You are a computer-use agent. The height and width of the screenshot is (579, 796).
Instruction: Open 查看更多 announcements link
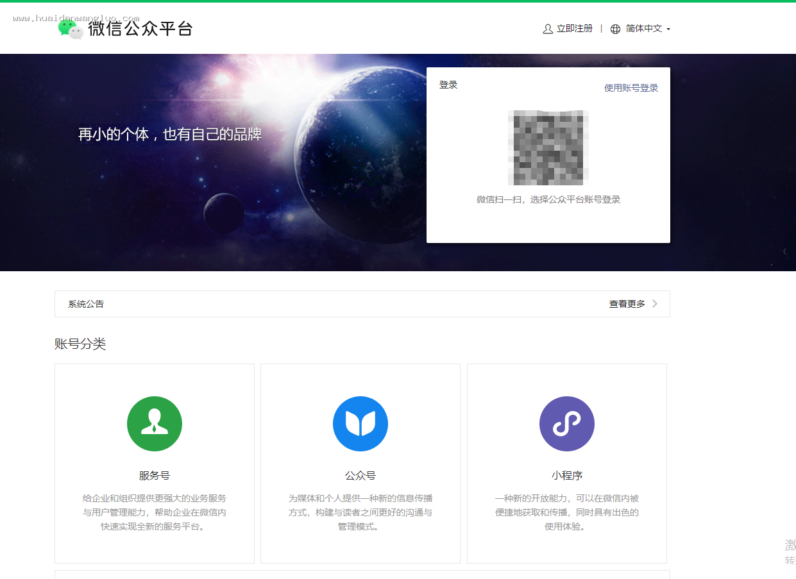pyautogui.click(x=627, y=304)
